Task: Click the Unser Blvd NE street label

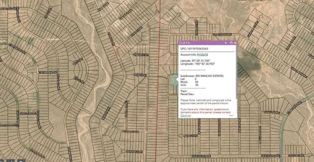Action: pos(294,108)
